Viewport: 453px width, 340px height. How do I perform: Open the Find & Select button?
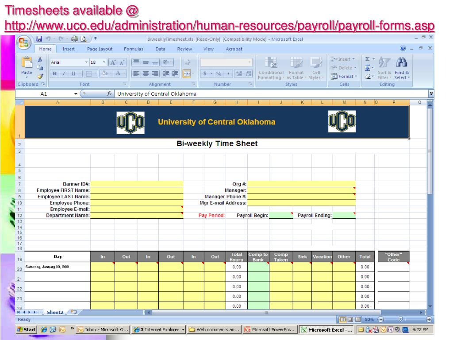402,68
